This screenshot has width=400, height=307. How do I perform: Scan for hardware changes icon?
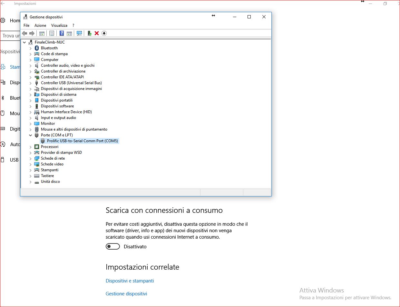tap(79, 33)
